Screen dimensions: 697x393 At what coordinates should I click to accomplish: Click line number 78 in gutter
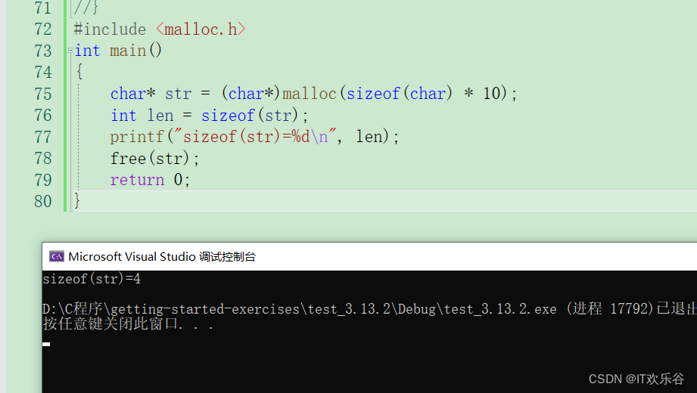point(43,159)
